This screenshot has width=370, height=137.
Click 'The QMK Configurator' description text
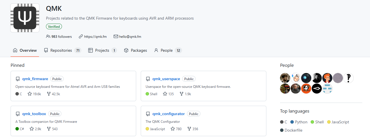click(x=163, y=121)
